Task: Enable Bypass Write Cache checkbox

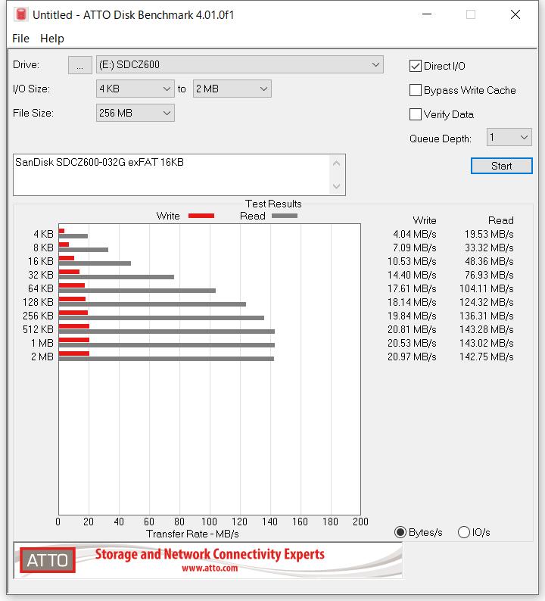Action: pyautogui.click(x=416, y=90)
